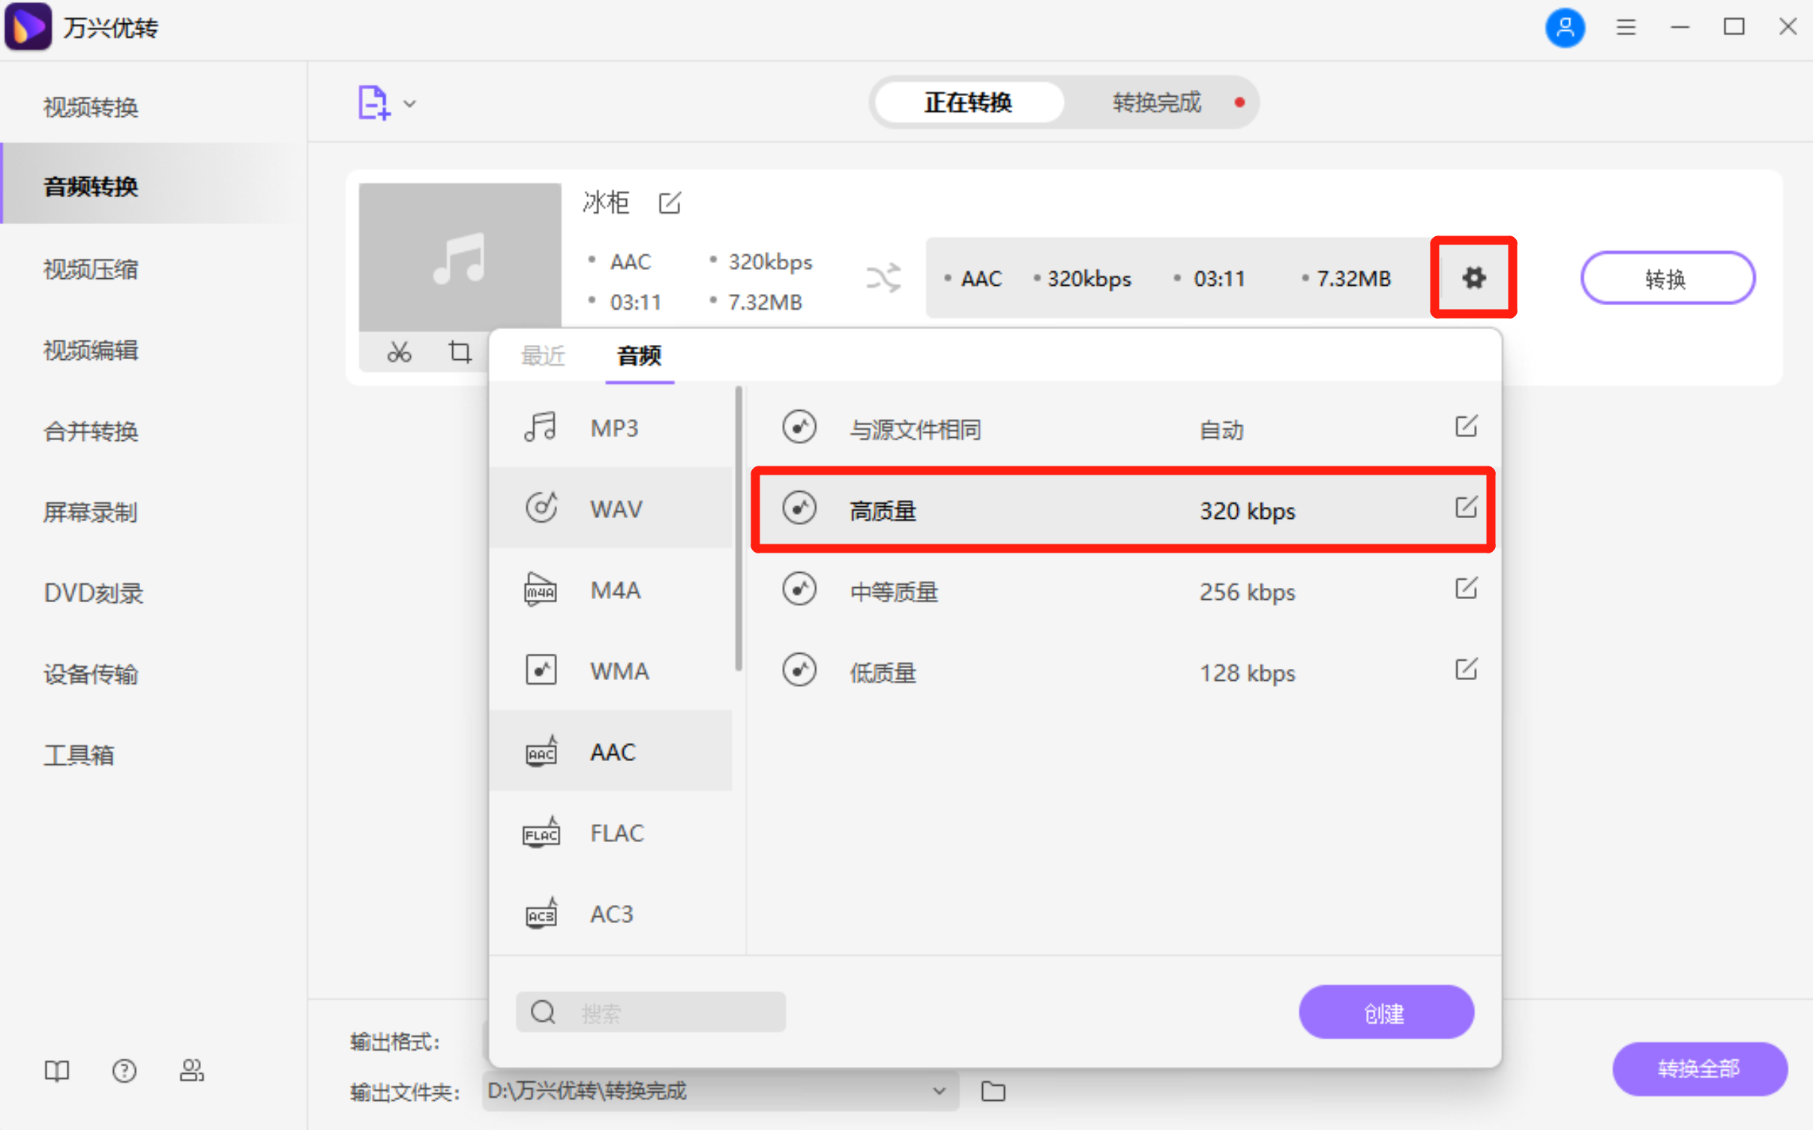Edit the 低质量 preset via its pencil icon
This screenshot has height=1130, width=1813.
pyautogui.click(x=1467, y=670)
